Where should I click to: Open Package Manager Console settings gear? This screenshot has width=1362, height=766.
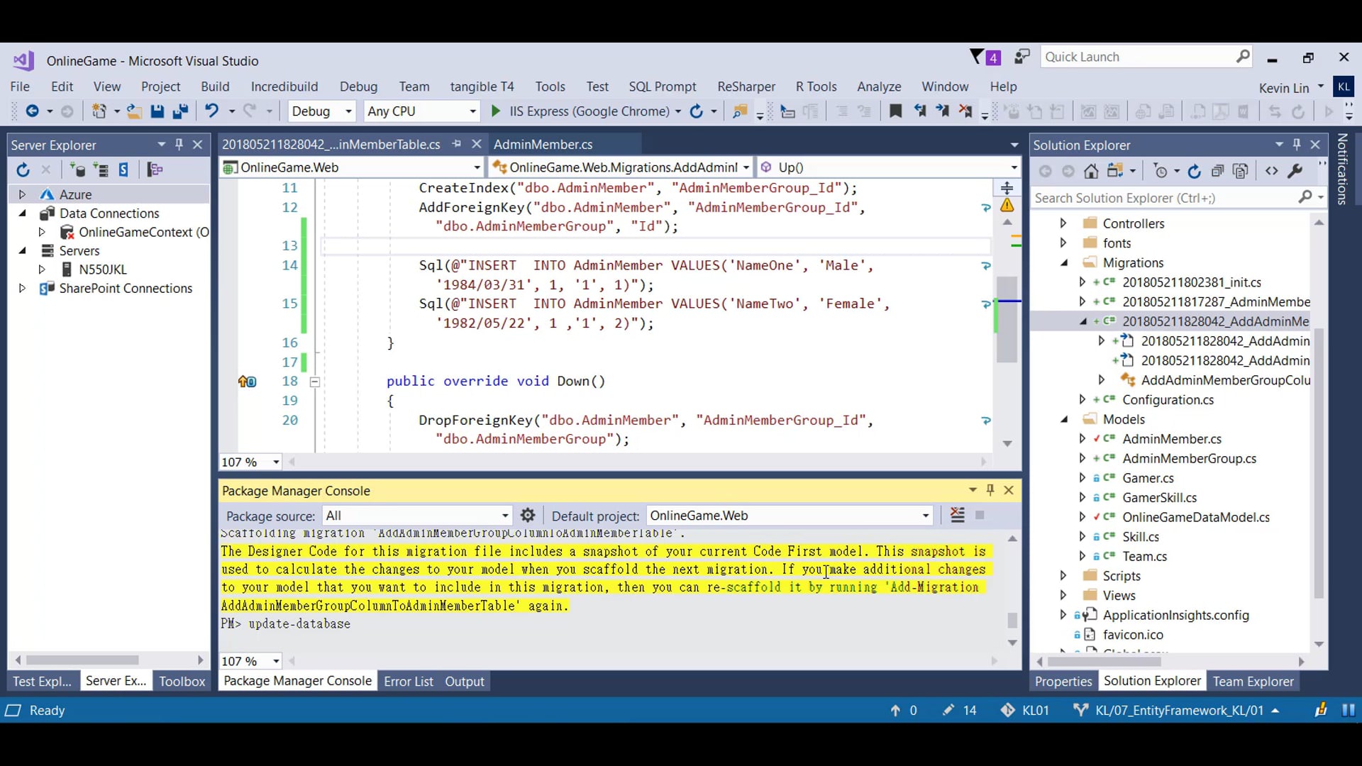point(528,516)
